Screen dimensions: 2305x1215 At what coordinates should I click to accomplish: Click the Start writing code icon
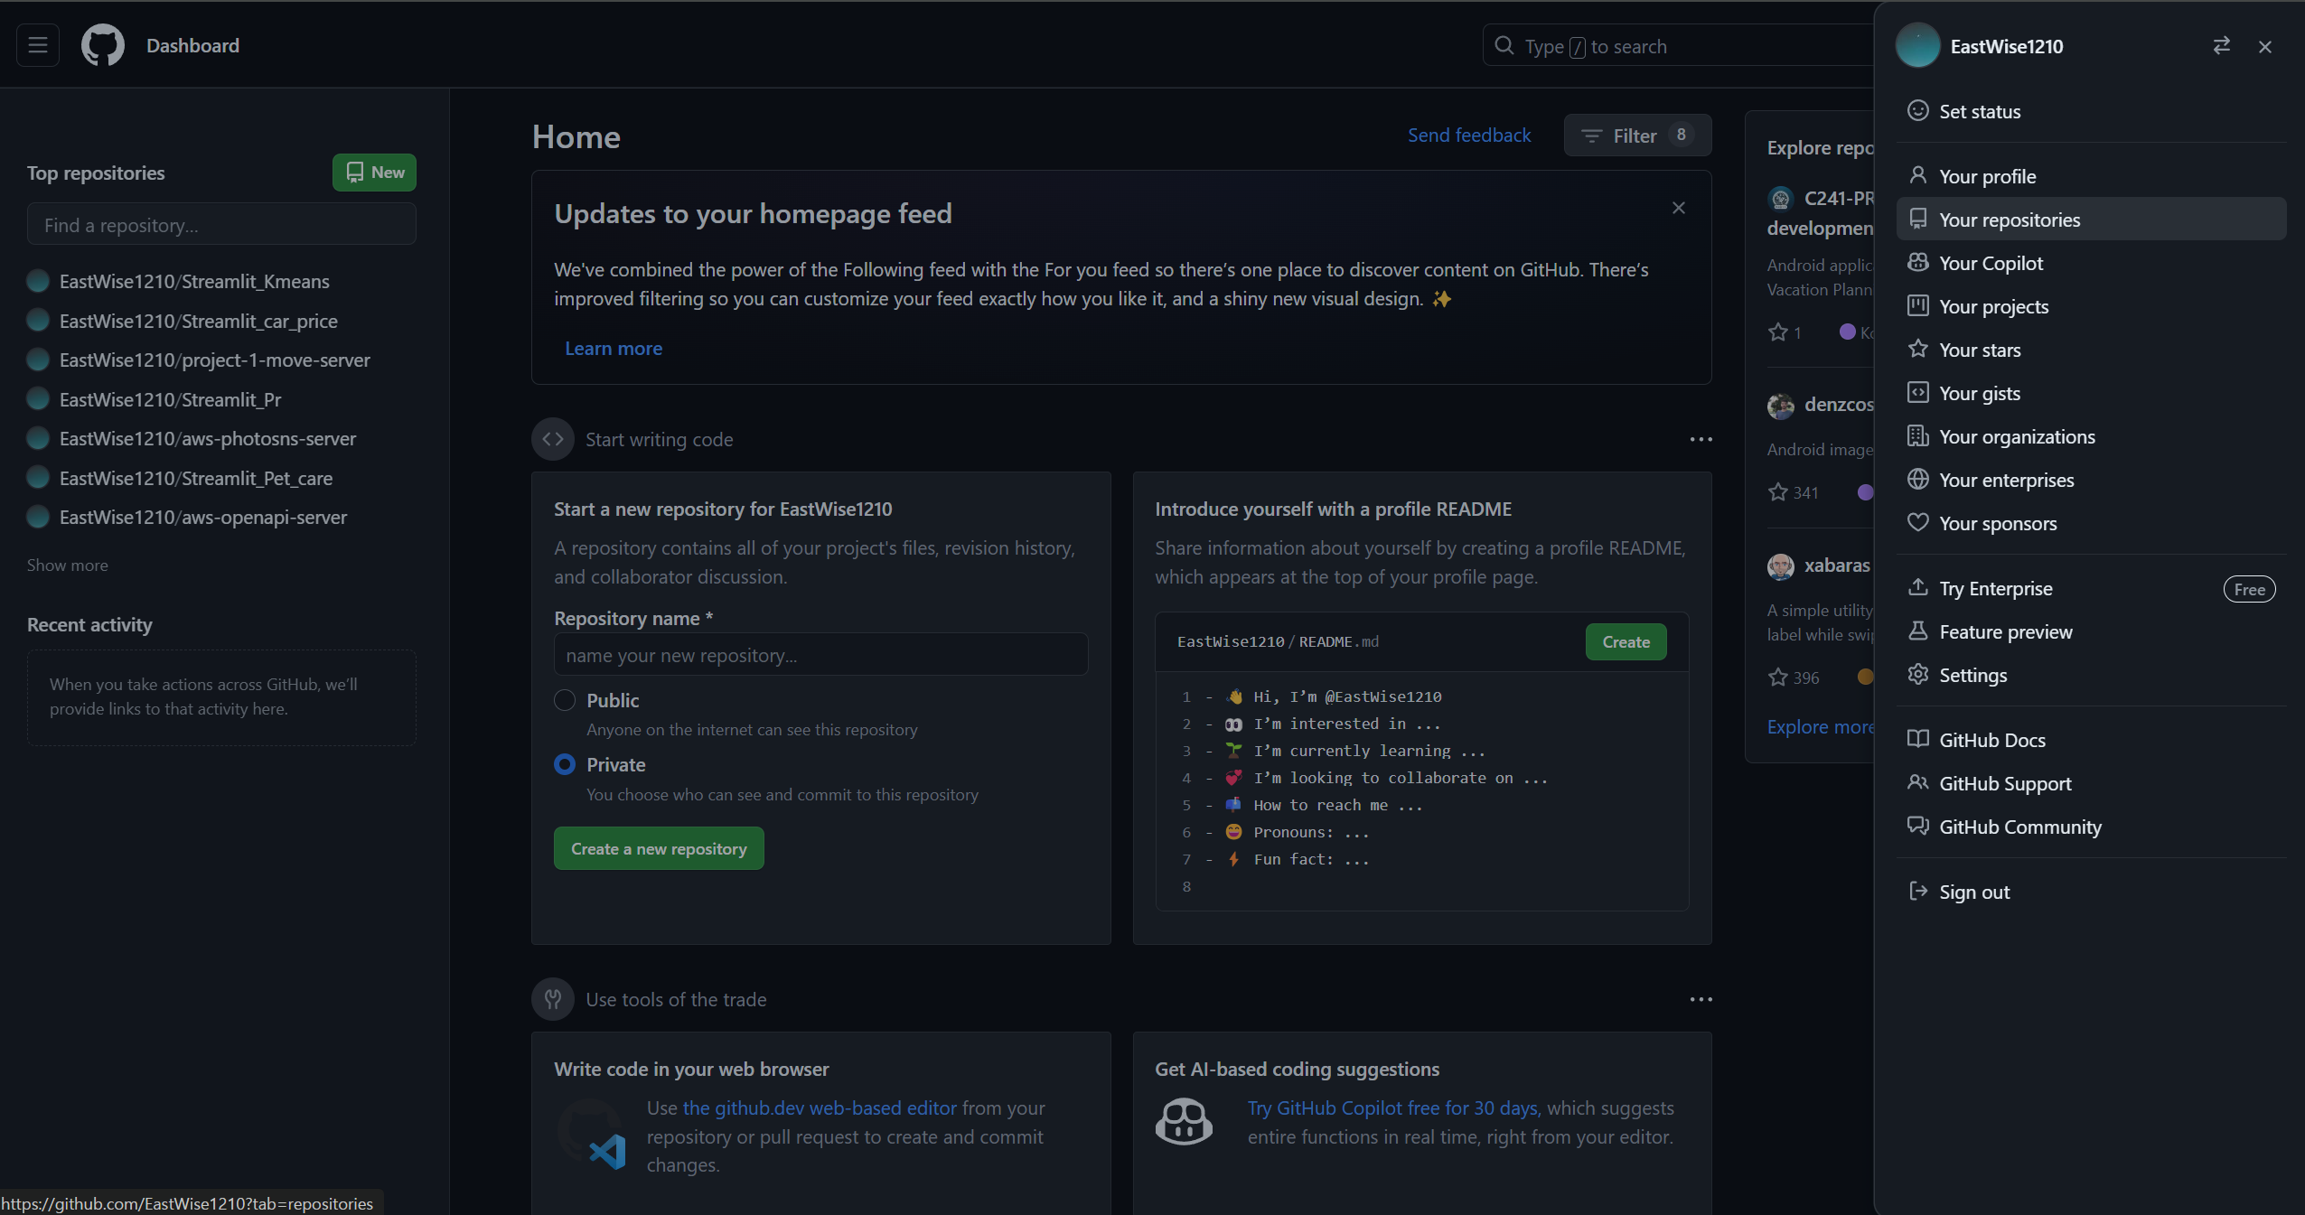pos(553,439)
